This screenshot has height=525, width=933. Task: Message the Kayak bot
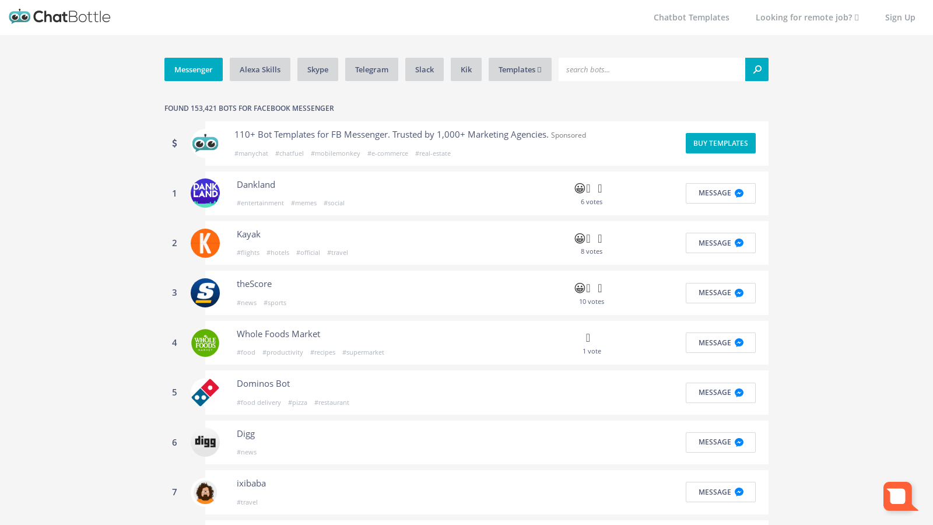tap(721, 243)
